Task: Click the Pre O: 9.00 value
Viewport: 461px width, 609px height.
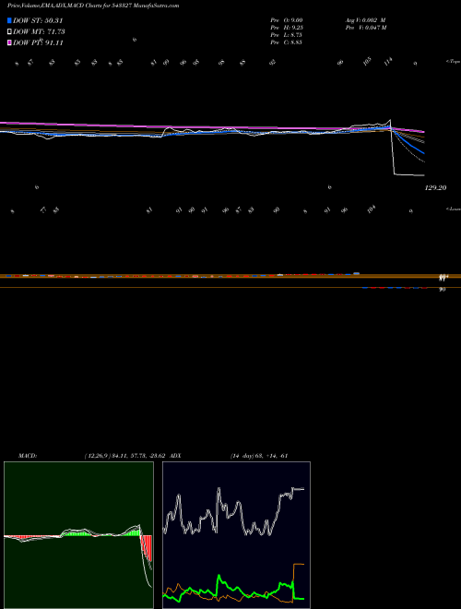Action: point(287,19)
